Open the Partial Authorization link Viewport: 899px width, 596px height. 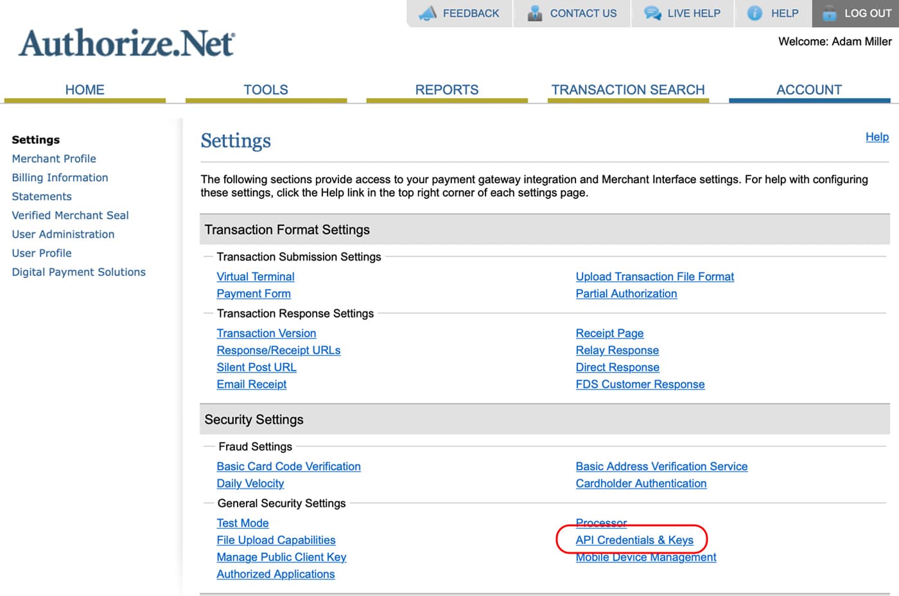pos(626,294)
